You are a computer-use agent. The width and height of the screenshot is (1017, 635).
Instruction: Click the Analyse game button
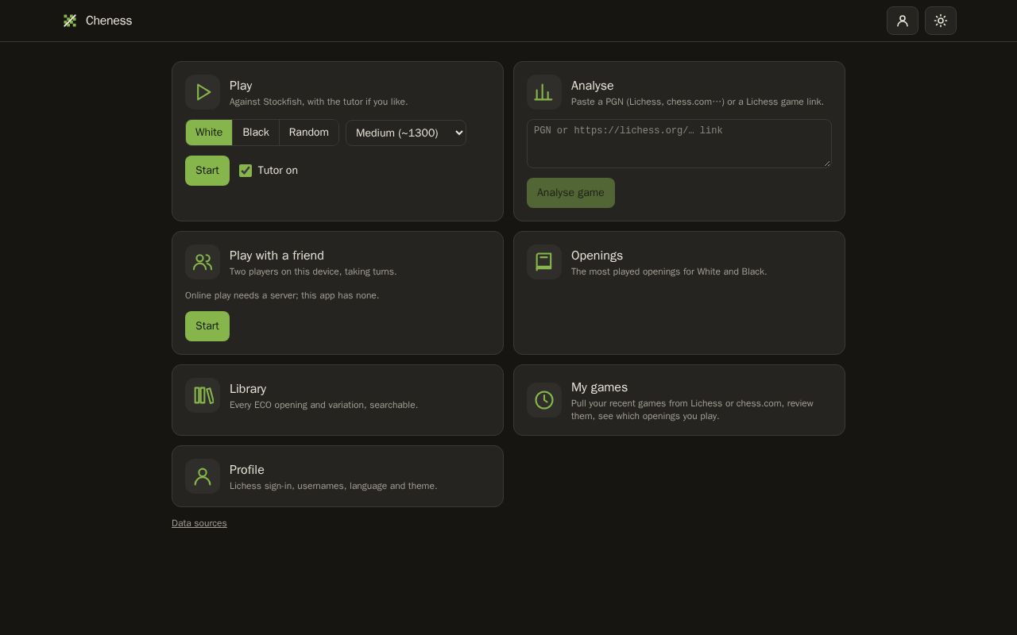click(570, 193)
